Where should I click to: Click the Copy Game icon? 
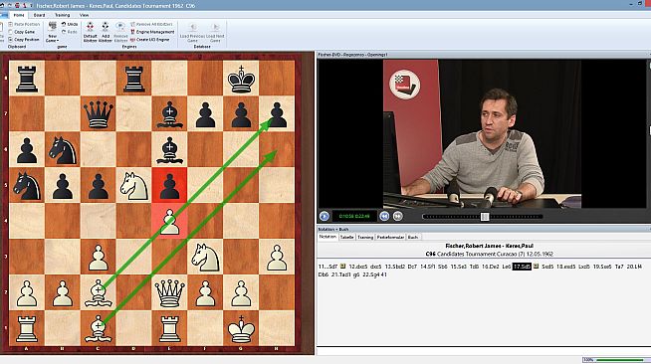[x=10, y=32]
